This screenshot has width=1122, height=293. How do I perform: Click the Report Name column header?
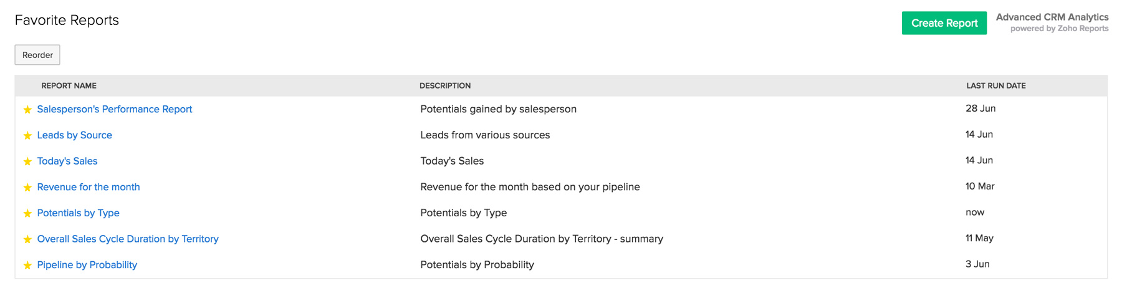(69, 86)
